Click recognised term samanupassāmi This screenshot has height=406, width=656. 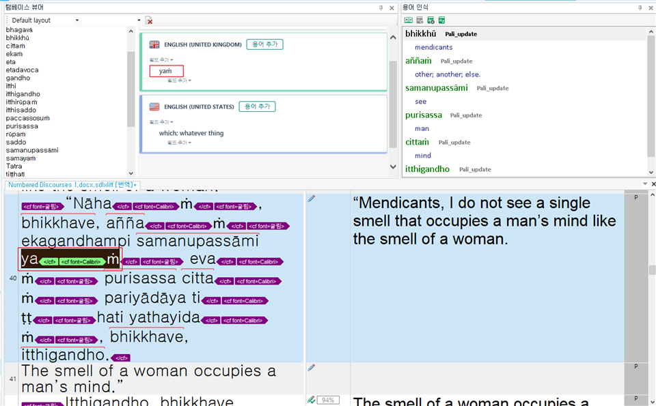437,88
